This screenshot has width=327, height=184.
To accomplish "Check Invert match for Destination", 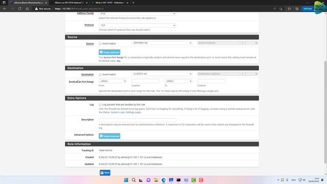I will click(100, 75).
